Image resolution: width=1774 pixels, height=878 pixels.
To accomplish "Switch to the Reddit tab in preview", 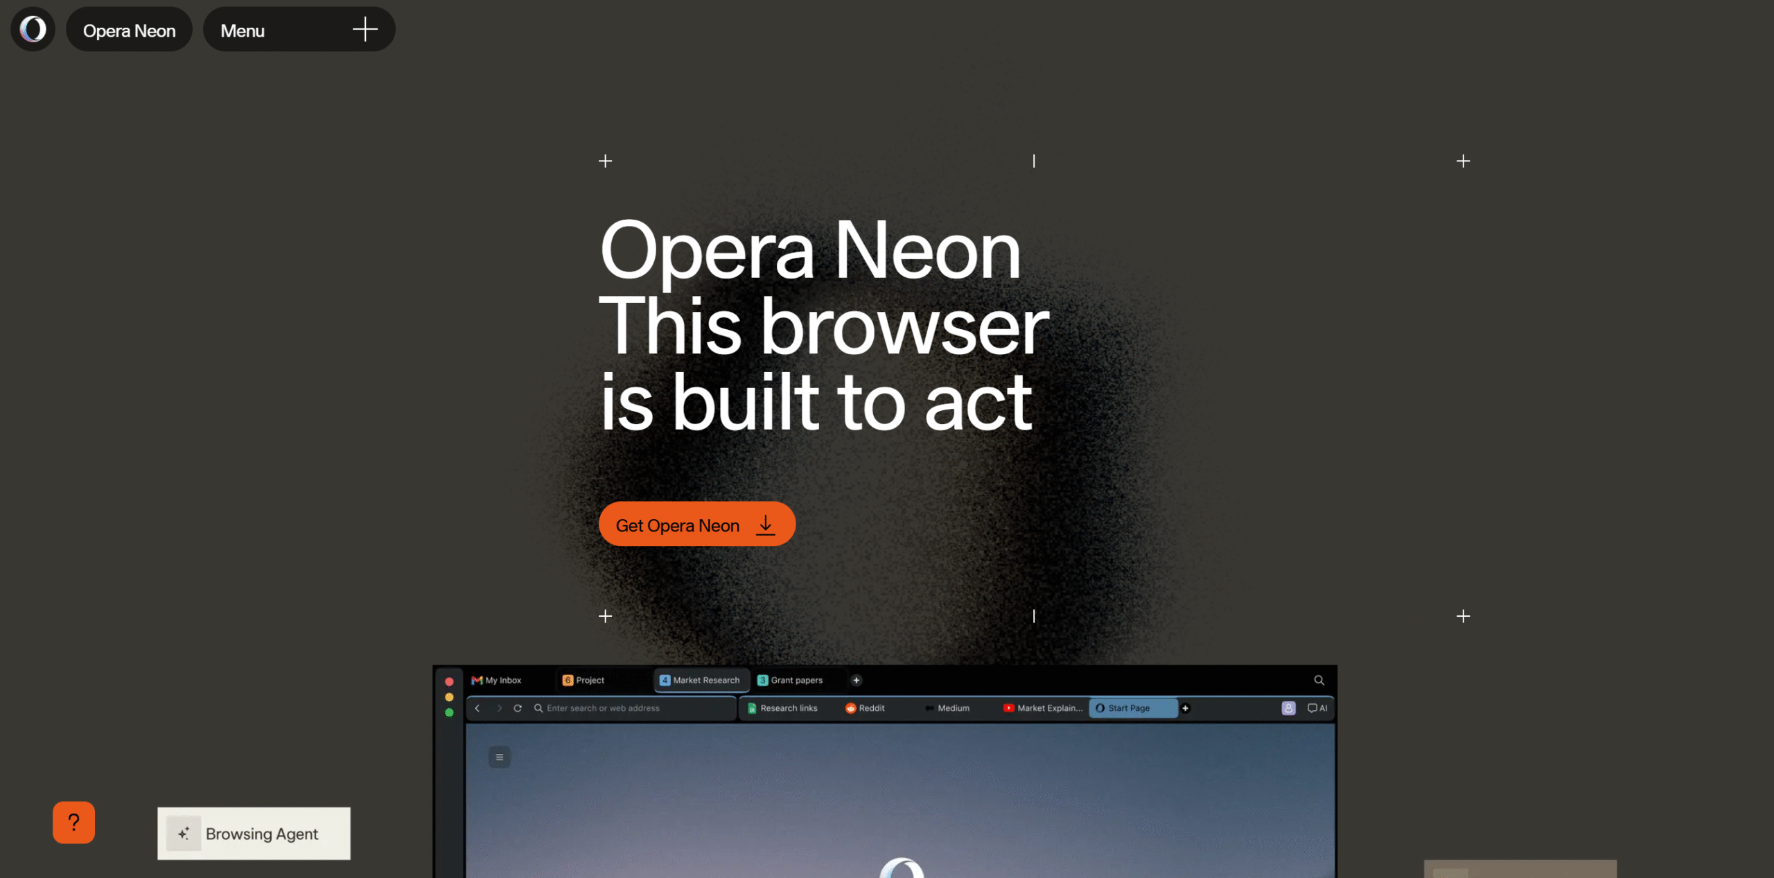I will [x=866, y=708].
